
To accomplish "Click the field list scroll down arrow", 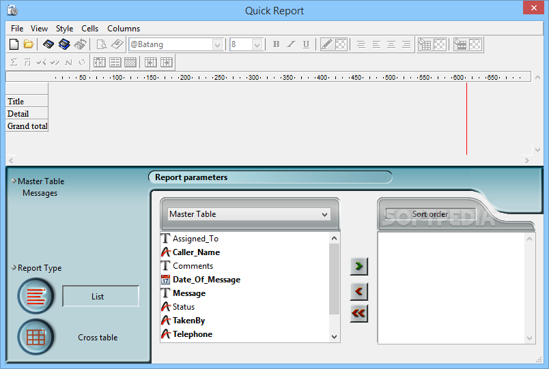I will pos(335,336).
